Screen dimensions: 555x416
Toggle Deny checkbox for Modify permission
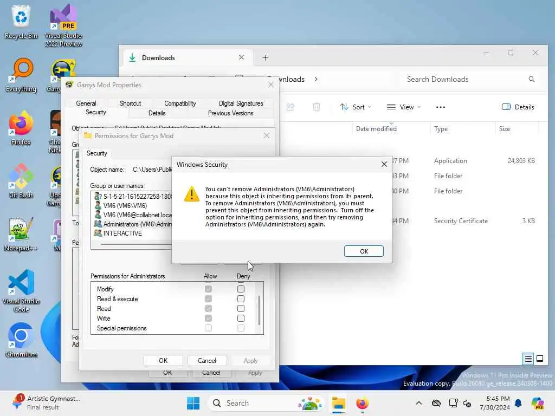click(x=241, y=289)
